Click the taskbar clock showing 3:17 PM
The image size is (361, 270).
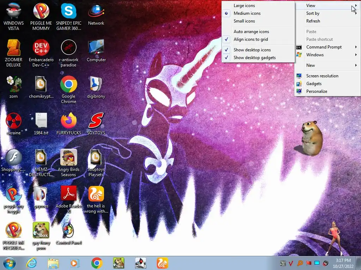343,263
